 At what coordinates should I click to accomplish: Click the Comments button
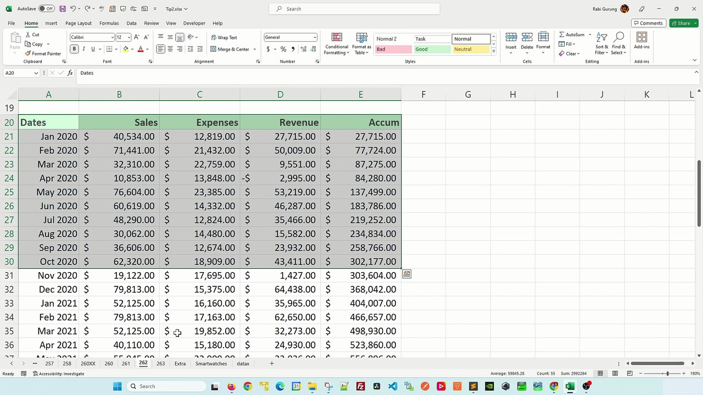[649, 23]
